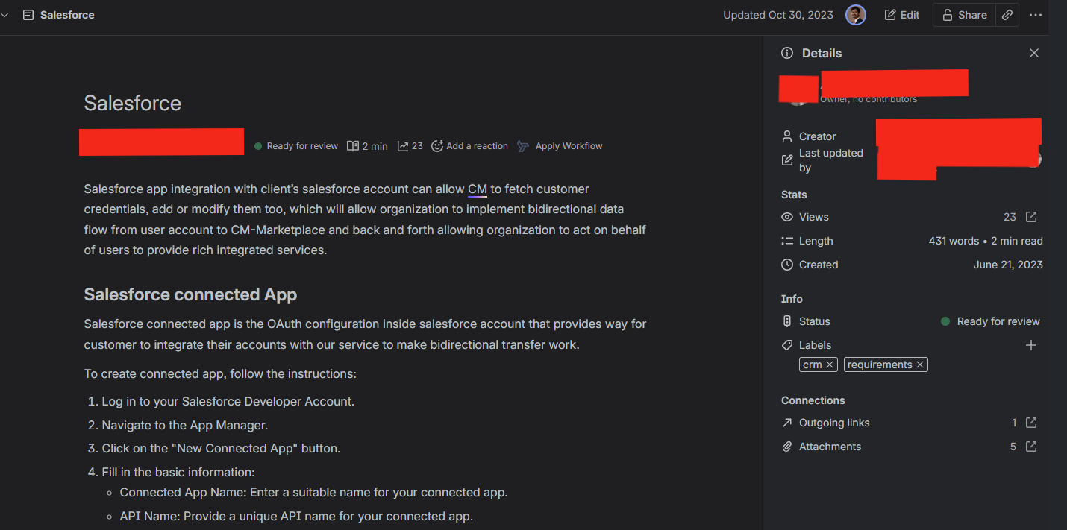Viewport: 1067px width, 530px height.
Task: Click the New Connected App button step
Action: coord(221,448)
